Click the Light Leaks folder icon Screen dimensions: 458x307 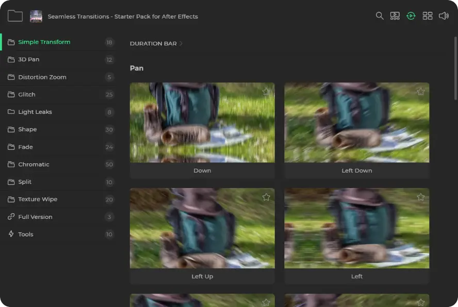pyautogui.click(x=11, y=112)
